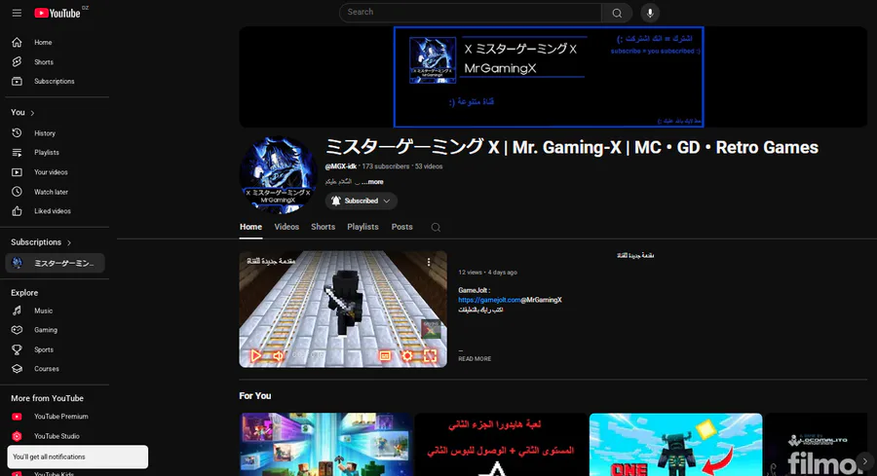877x476 pixels.
Task: Click the Search input field
Action: click(470, 13)
